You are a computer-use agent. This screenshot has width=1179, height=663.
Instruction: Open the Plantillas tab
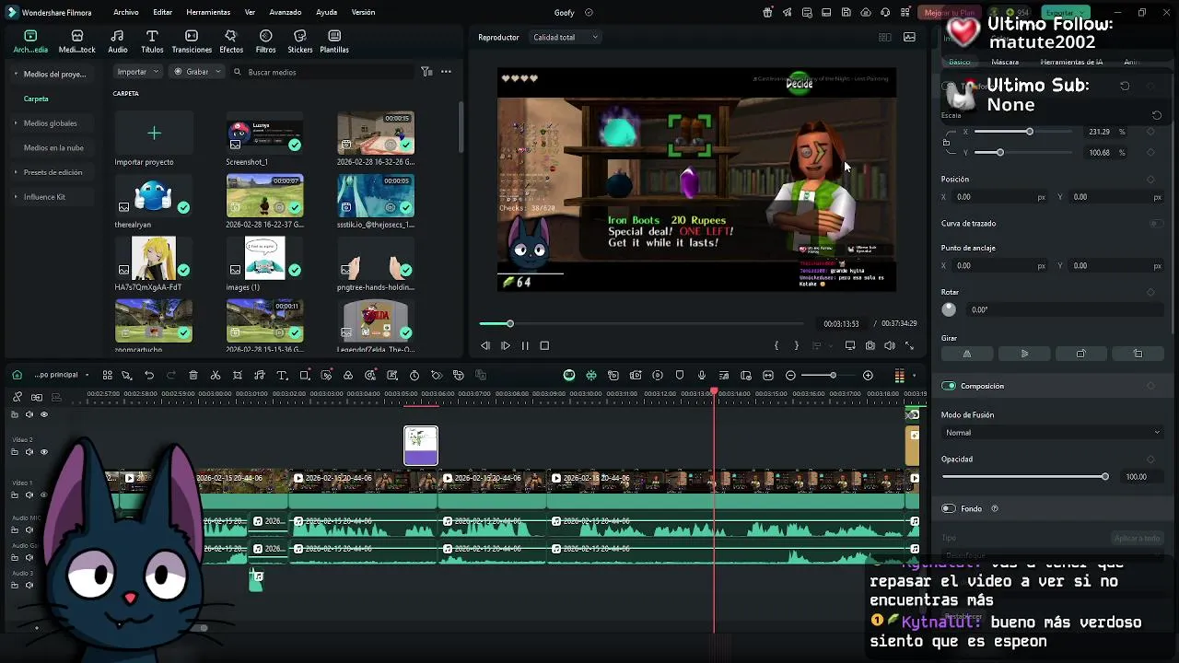click(334, 41)
